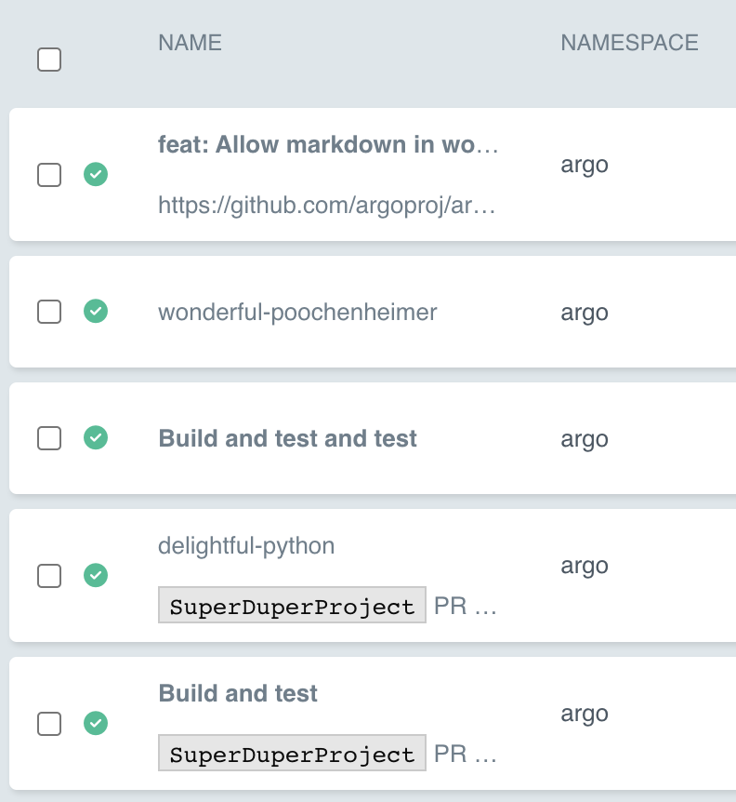Click success status icon for feat: Allow markdown

96,174
